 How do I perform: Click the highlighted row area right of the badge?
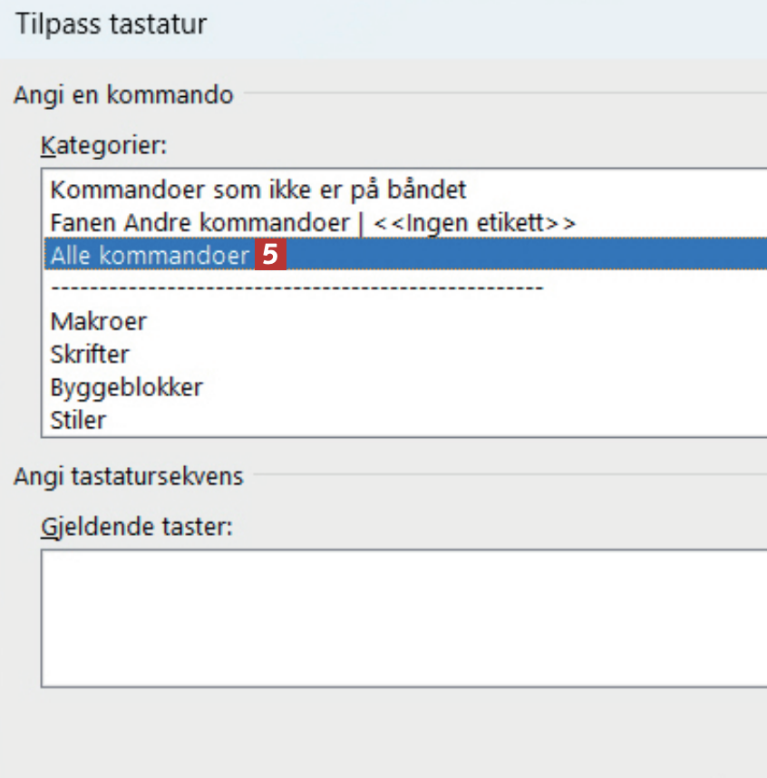(526, 256)
